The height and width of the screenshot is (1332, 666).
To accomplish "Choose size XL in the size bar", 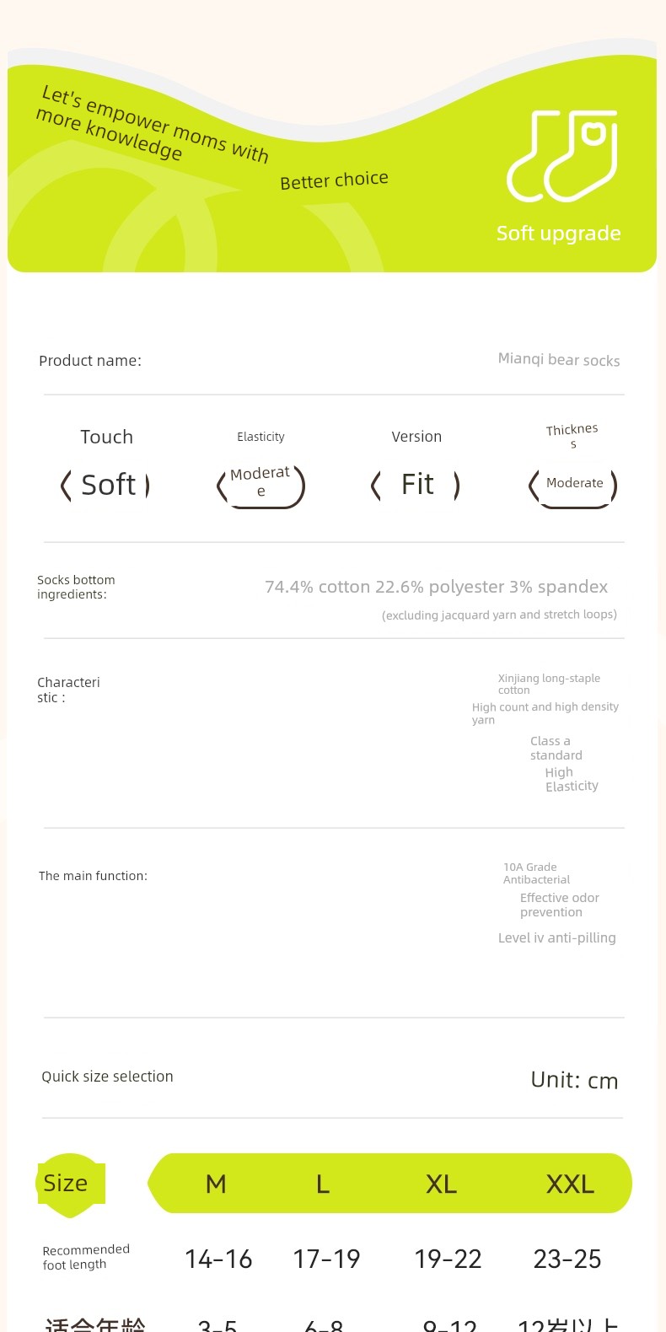I will (x=441, y=1184).
